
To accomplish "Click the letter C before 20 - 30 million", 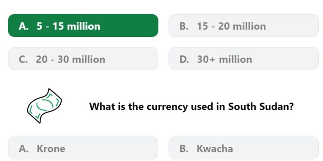I will [x=23, y=60].
